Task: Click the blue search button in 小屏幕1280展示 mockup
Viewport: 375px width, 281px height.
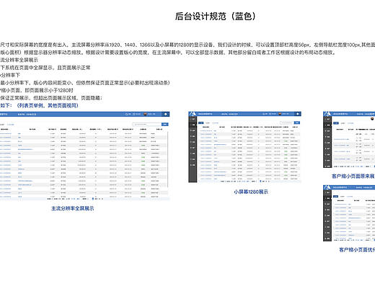Action: (x=297, y=122)
